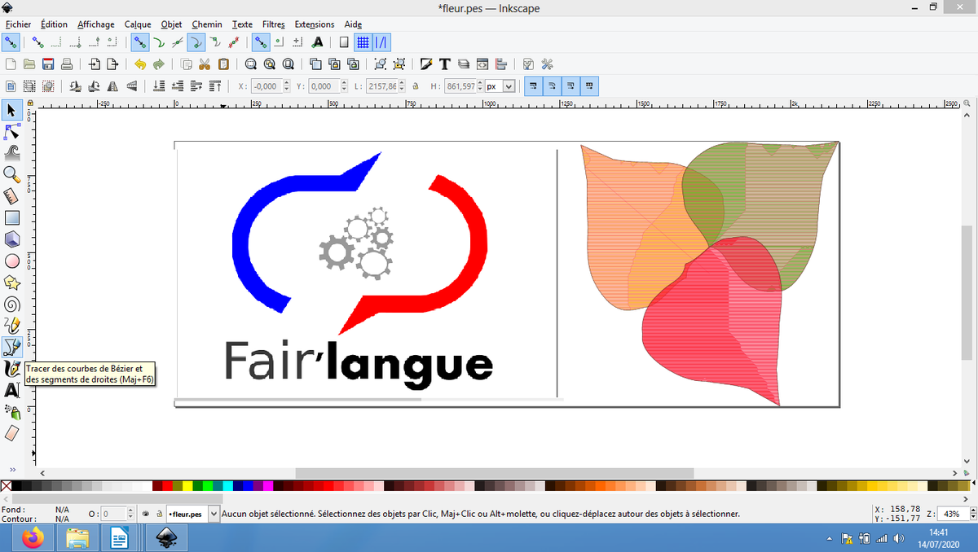Click the Raise to top icon
The image size is (978, 552).
tap(214, 86)
